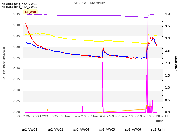180x135 pixels.
Task: Click the 1.5 right axis value
Action: (x=167, y=75)
